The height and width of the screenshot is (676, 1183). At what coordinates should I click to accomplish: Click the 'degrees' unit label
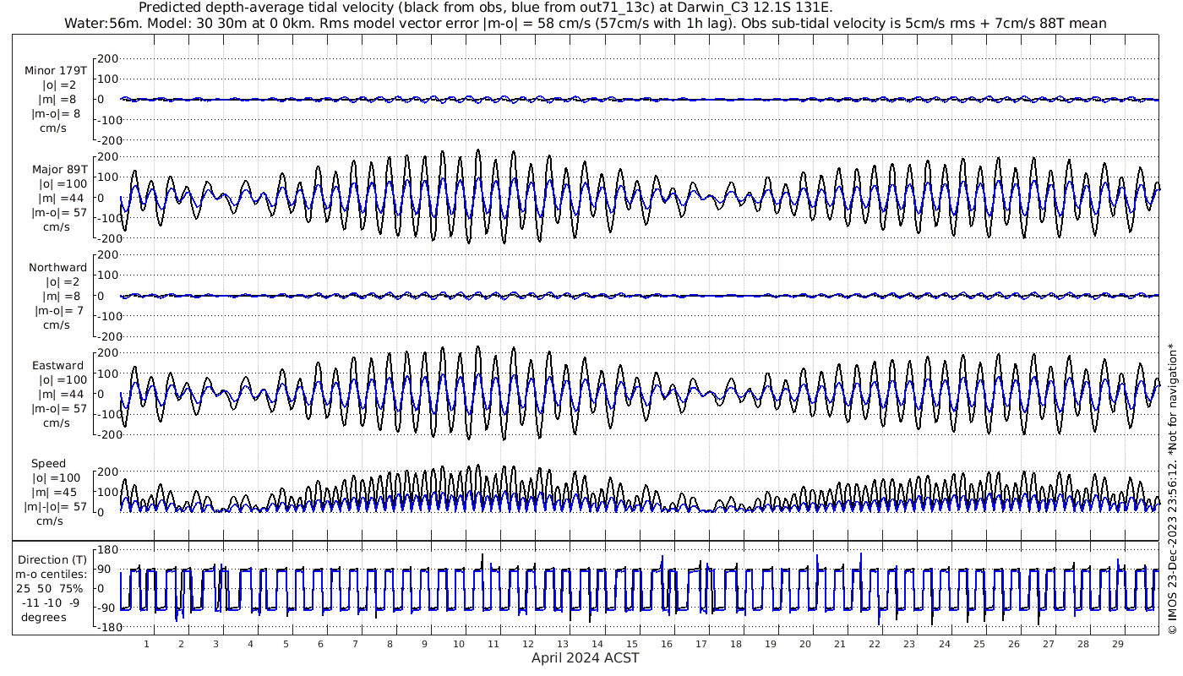(x=44, y=617)
